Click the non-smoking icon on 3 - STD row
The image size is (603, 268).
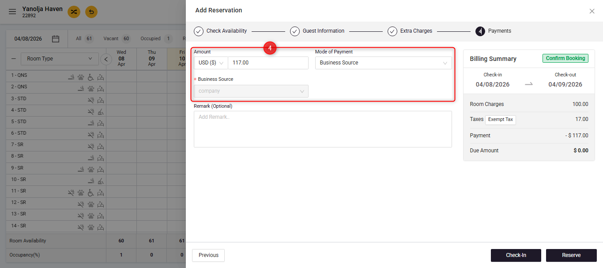tap(91, 100)
